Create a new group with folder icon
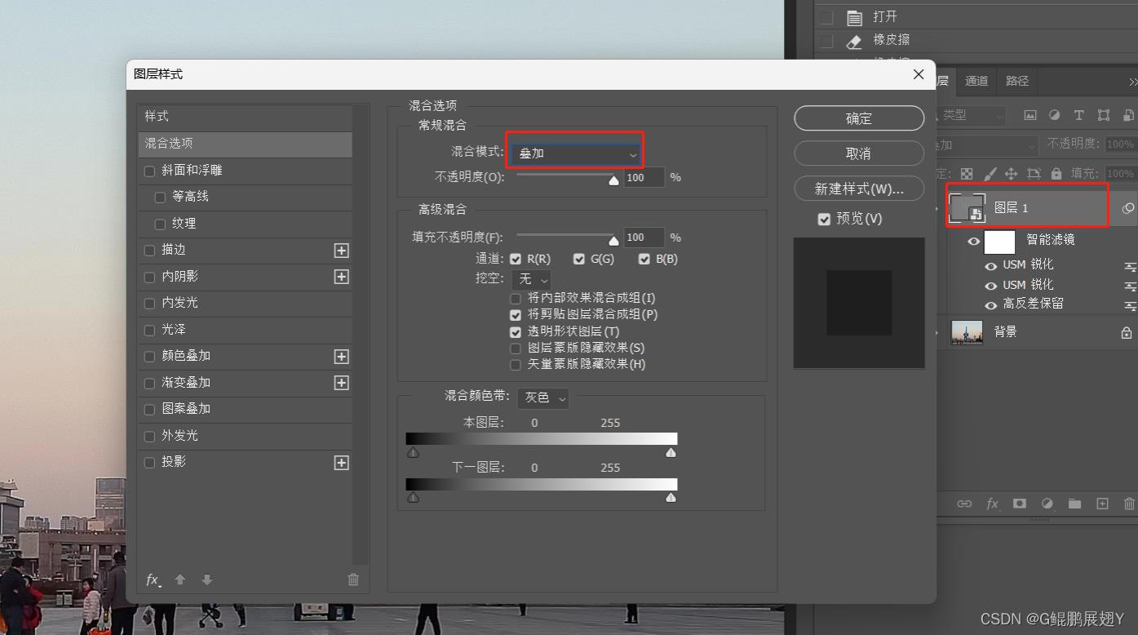The image size is (1138, 635). (x=1074, y=504)
